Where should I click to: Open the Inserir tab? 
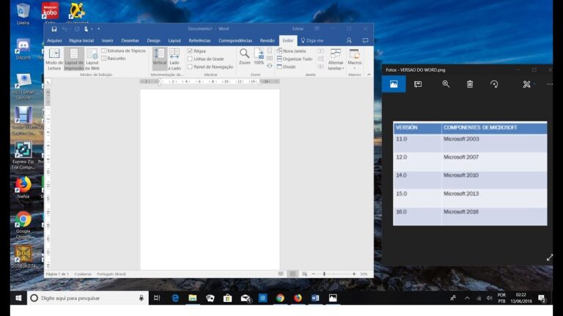pyautogui.click(x=107, y=40)
